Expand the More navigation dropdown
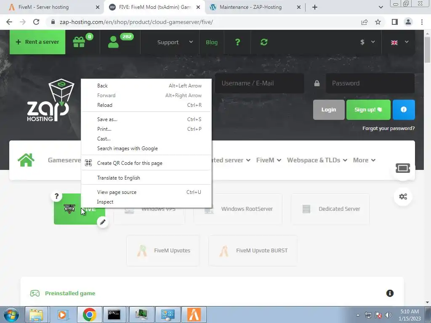This screenshot has height=323, width=431. coord(364,160)
